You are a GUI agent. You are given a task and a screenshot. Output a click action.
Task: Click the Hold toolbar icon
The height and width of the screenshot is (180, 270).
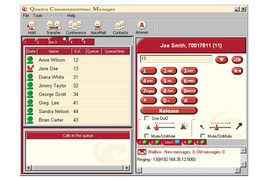(31, 27)
